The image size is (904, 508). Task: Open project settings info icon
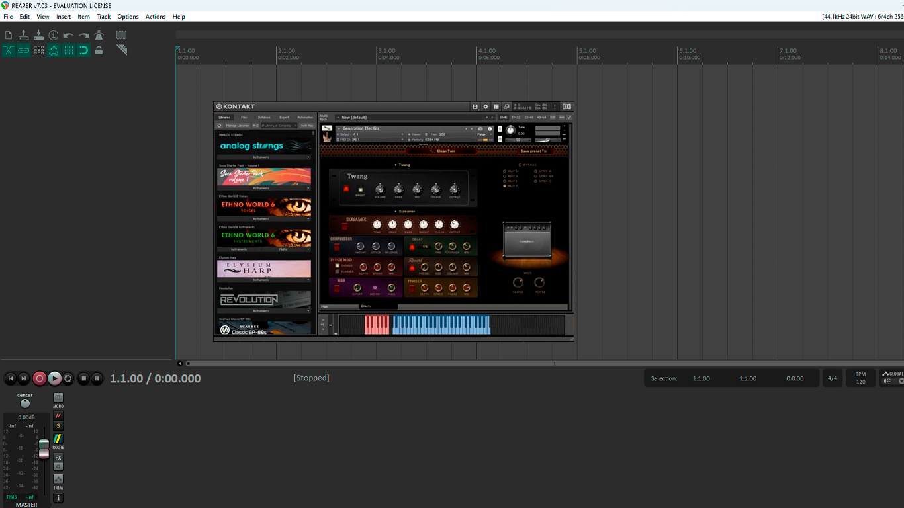[54, 35]
